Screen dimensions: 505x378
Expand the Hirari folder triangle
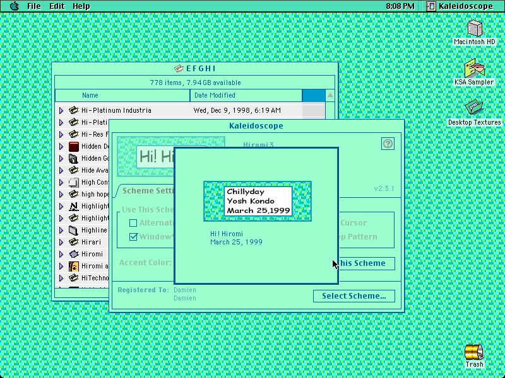[x=61, y=243]
